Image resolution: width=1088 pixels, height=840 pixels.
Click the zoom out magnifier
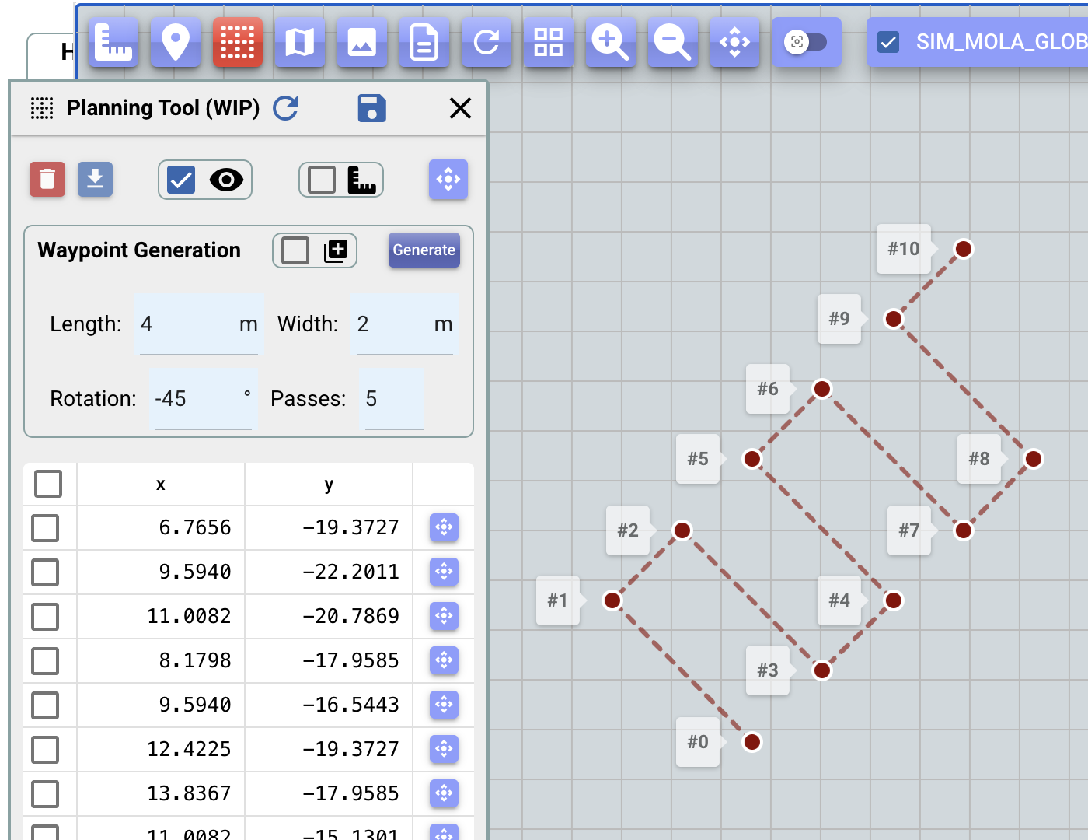(672, 42)
